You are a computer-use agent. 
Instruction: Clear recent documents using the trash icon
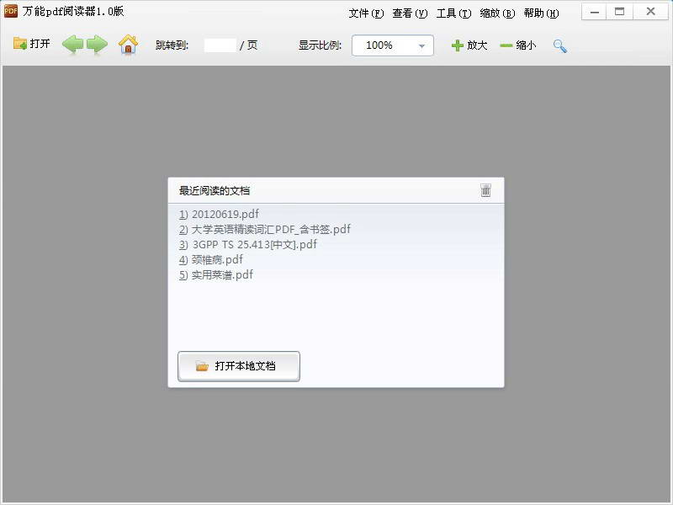(x=485, y=190)
